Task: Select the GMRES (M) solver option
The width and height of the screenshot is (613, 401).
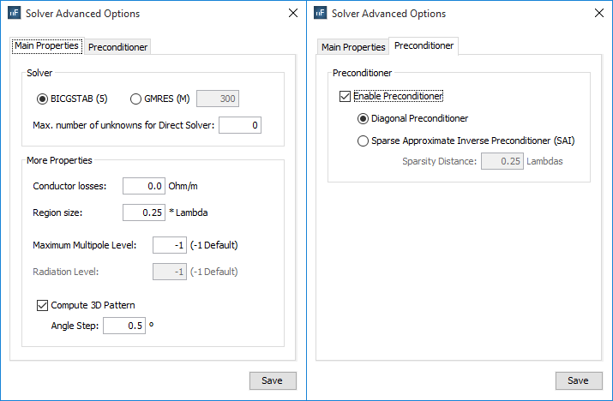Action: pyautogui.click(x=135, y=99)
